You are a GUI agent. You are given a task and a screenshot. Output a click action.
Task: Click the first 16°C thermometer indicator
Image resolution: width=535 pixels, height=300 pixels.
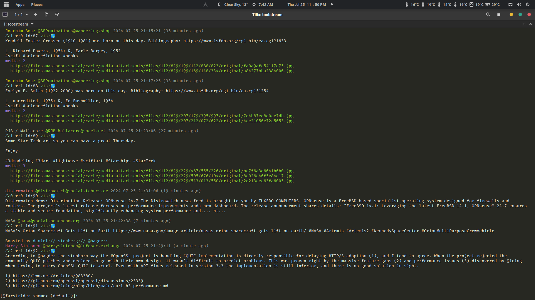[412, 4]
